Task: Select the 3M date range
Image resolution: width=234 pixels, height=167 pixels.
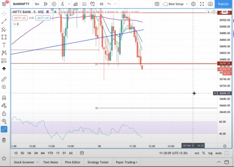Action: point(36,153)
